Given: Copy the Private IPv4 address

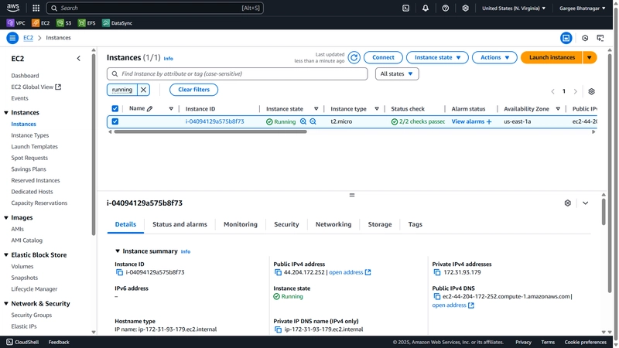Looking at the screenshot, I should (x=436, y=272).
